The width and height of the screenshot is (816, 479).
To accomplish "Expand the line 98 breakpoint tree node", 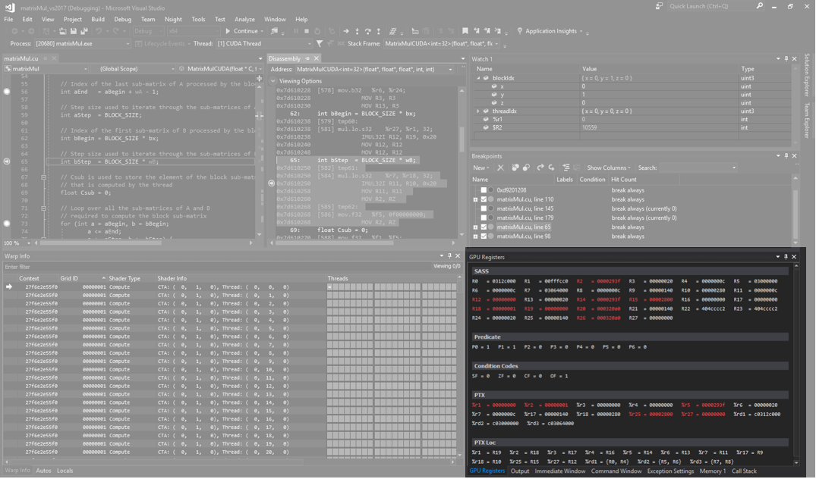I will coord(475,236).
